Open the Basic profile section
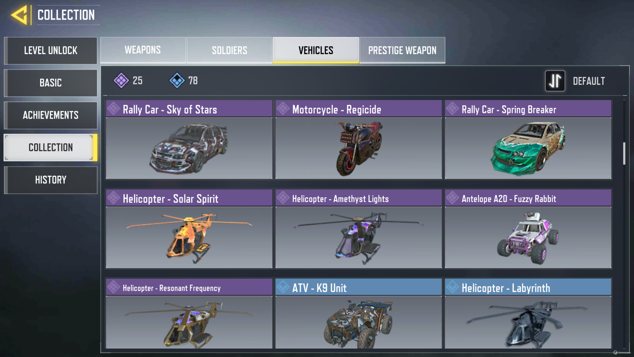Image resolution: width=634 pixels, height=357 pixels. pos(51,83)
